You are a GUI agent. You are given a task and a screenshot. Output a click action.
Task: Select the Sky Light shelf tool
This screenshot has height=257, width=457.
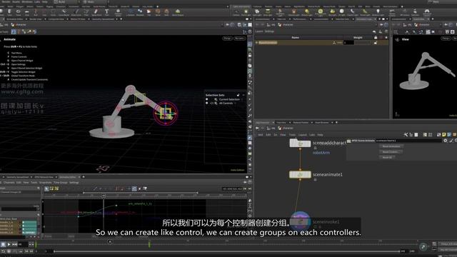click(x=332, y=12)
